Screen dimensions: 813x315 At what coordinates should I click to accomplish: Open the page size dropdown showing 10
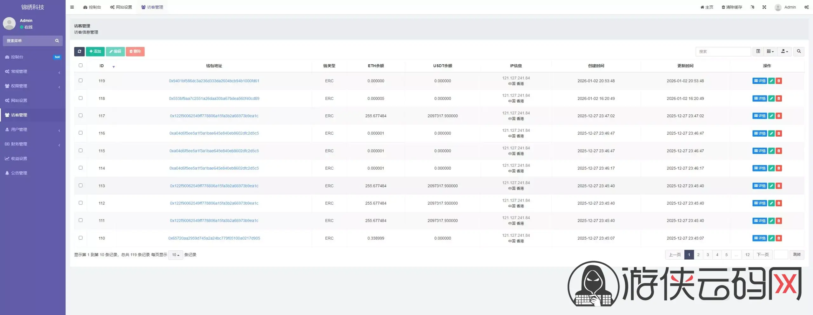[175, 255]
